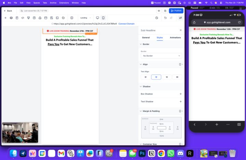The image size is (246, 160).
Task: Switch to desktop device view
Action: (x=97, y=18)
